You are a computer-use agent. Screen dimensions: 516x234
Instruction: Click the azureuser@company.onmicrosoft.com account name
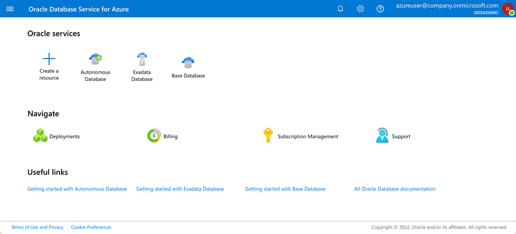coord(447,6)
